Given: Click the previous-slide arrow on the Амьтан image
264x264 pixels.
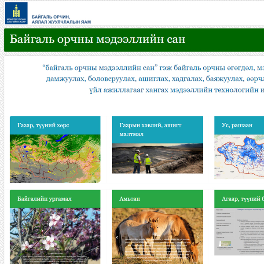Looking at the screenshot, I should 117,237.
